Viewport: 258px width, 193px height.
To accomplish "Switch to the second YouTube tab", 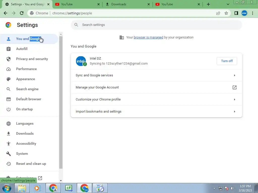I will point(178,4).
